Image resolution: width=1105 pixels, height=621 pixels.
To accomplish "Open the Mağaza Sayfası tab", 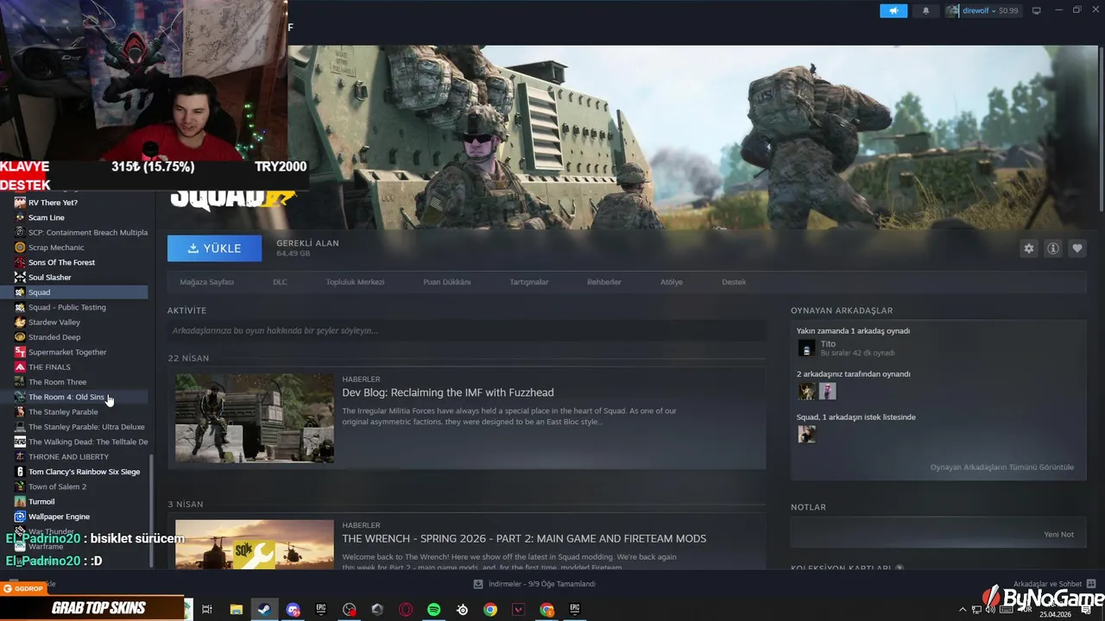I will point(206,282).
